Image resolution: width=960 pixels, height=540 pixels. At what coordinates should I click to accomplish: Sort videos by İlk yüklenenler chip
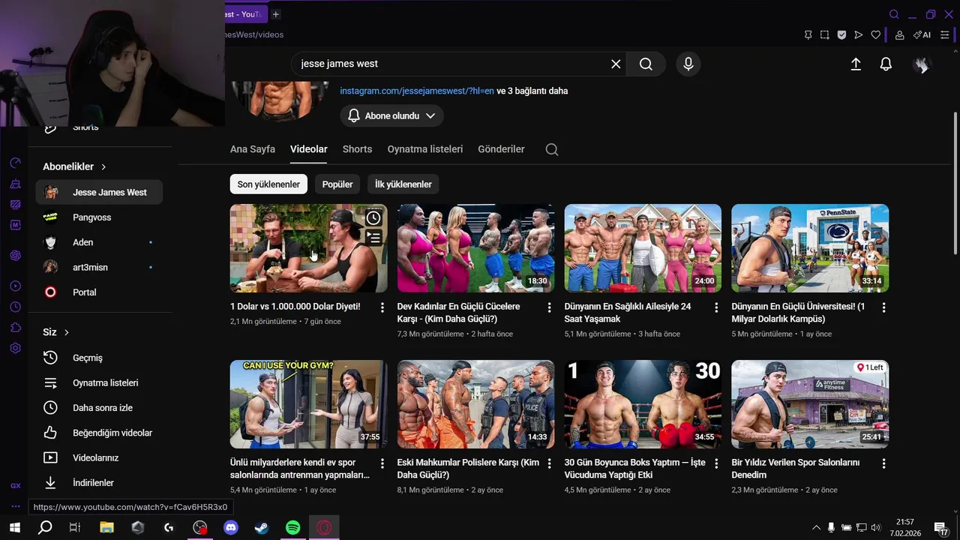[403, 184]
